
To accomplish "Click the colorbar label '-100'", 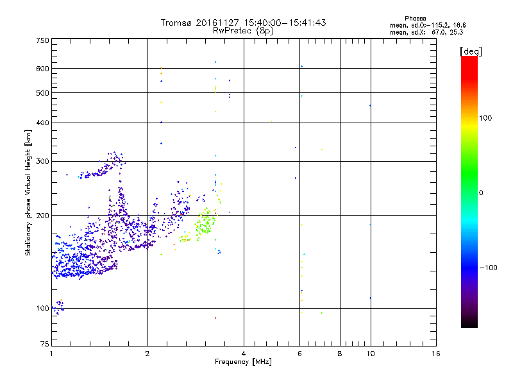I will (489, 268).
